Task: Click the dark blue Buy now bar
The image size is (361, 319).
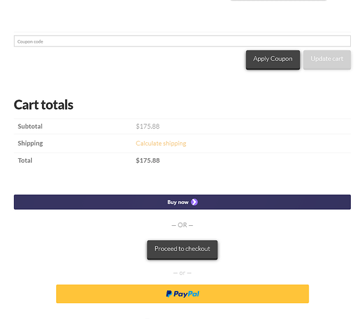Action: [x=182, y=202]
